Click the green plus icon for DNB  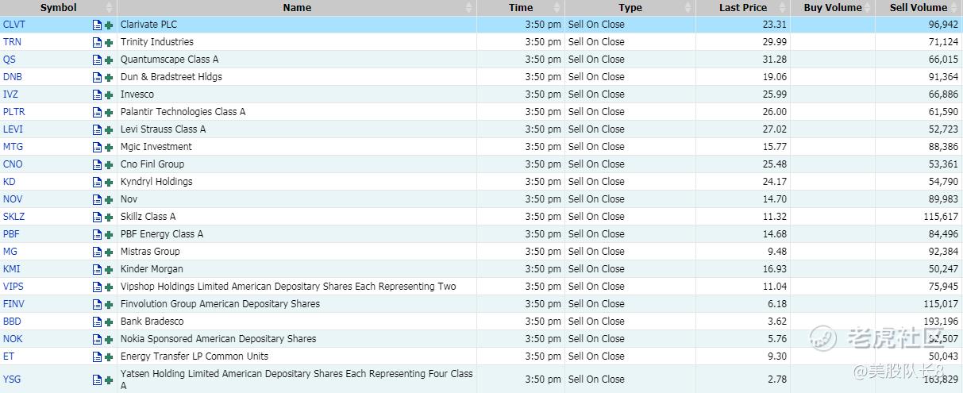coord(109,78)
